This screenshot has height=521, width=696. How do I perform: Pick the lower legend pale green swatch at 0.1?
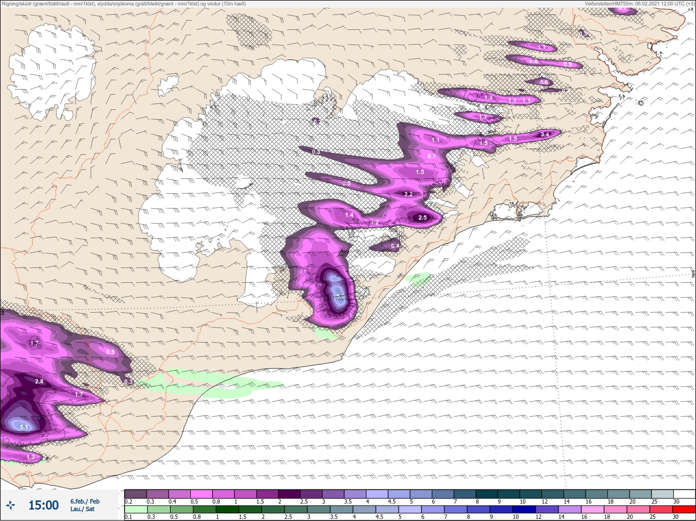point(135,510)
